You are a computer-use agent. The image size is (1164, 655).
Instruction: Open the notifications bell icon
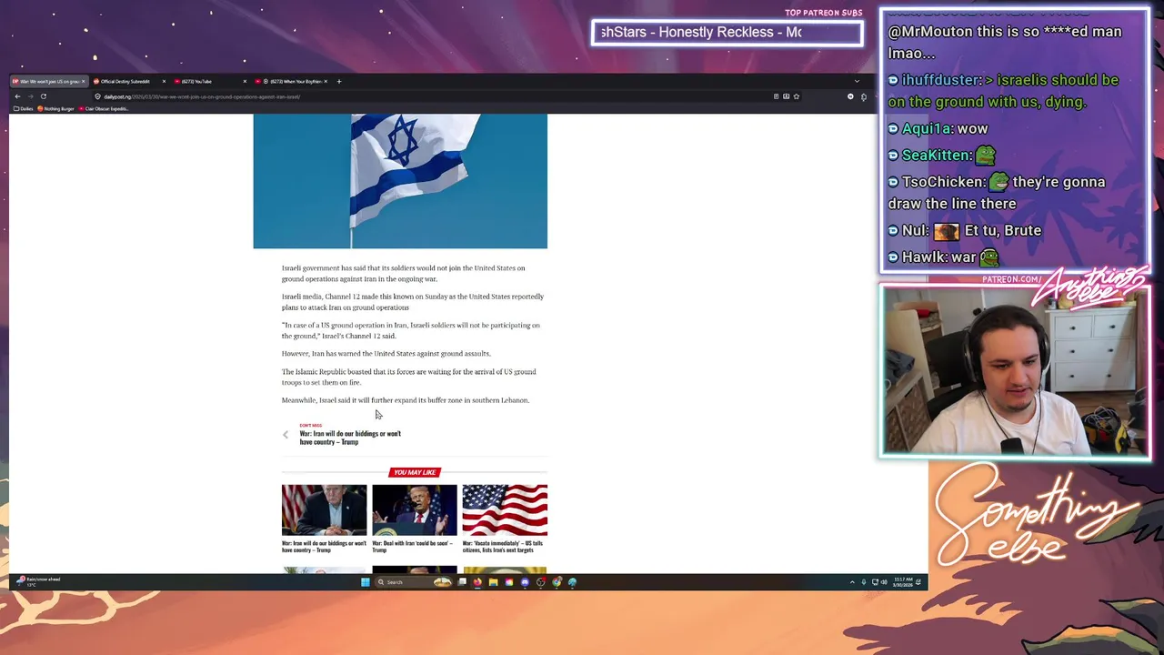point(918,582)
